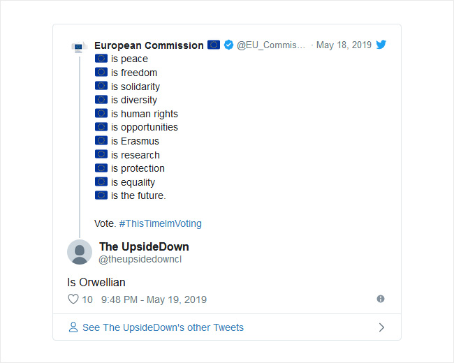454x363 pixels.
Task: Click the person icon beside See other Tweets
Action: point(73,327)
